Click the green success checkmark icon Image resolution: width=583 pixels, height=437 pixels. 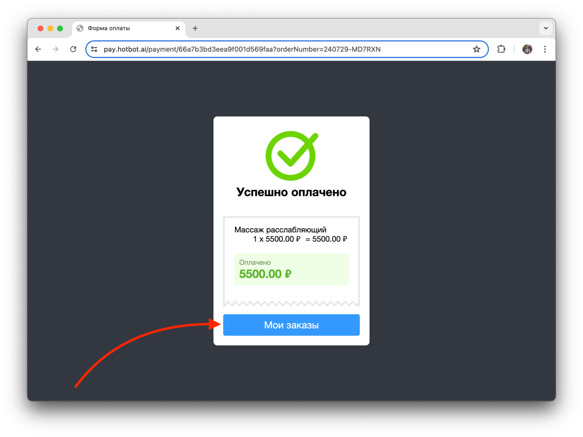tap(291, 156)
